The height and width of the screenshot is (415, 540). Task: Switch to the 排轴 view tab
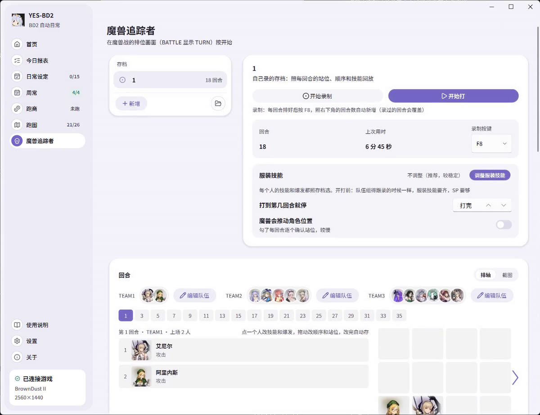coord(486,275)
